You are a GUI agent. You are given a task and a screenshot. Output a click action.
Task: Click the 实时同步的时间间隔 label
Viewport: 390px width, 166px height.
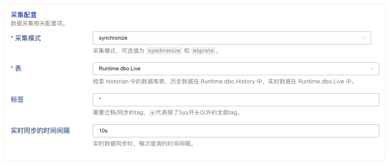(40, 131)
